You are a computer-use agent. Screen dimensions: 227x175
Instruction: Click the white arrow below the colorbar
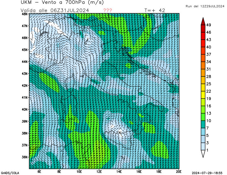coord(203,153)
